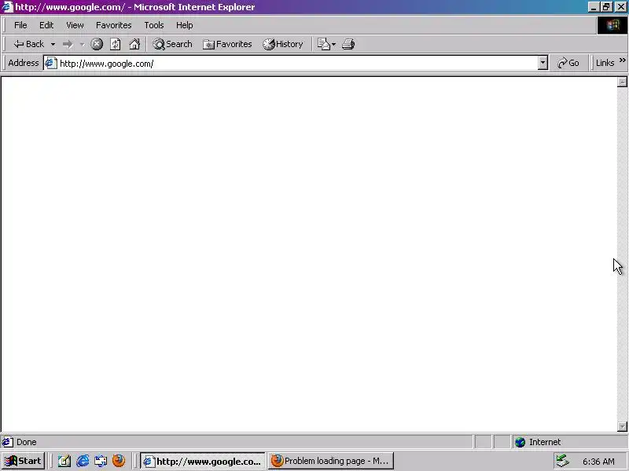This screenshot has height=471, width=629.
Task: Click the scrollbar down arrow
Action: (622, 426)
